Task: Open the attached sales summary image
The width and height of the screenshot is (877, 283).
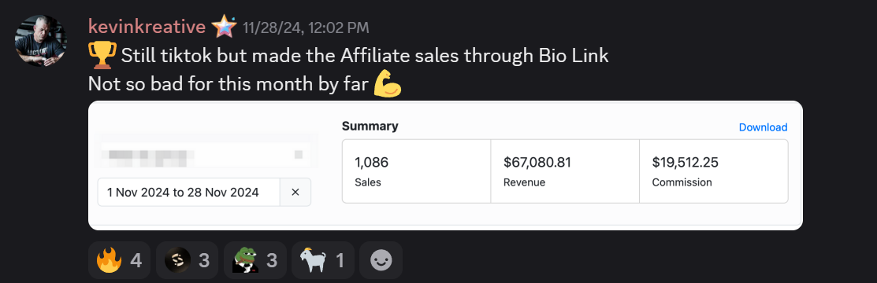Action: click(445, 165)
